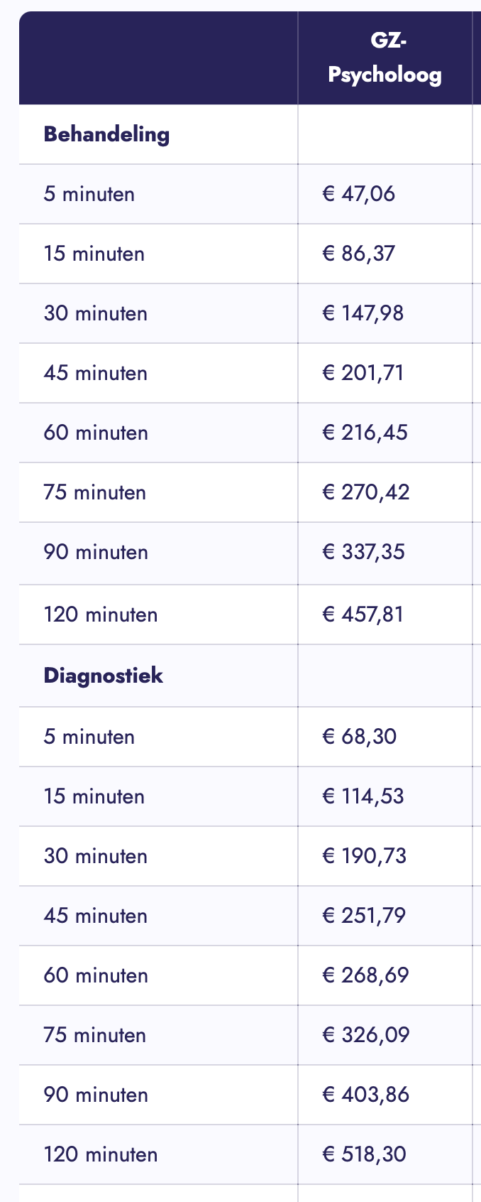This screenshot has width=481, height=1202.
Task: Select the € 337,35 price cell
Action: (x=363, y=552)
